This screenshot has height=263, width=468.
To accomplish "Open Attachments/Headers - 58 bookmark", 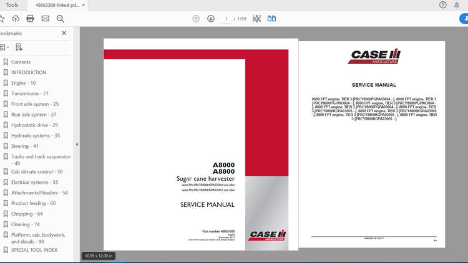I will pyautogui.click(x=39, y=193).
